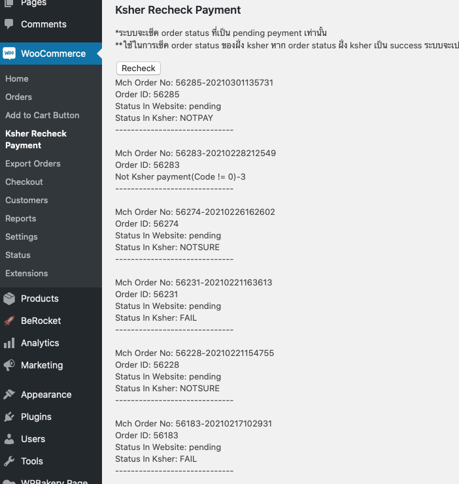459x484 pixels.
Task: Click NOTSURE status under order 56274
Action: [x=167, y=248]
